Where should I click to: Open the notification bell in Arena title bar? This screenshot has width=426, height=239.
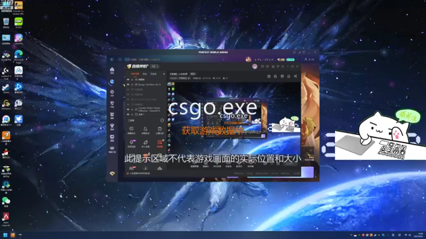(294, 52)
